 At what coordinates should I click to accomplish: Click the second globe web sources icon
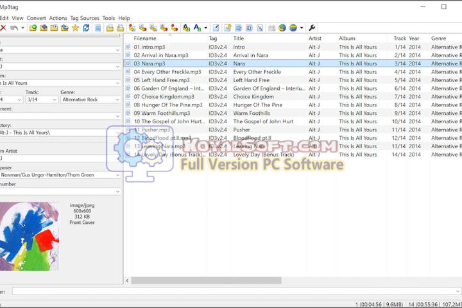tap(293, 28)
